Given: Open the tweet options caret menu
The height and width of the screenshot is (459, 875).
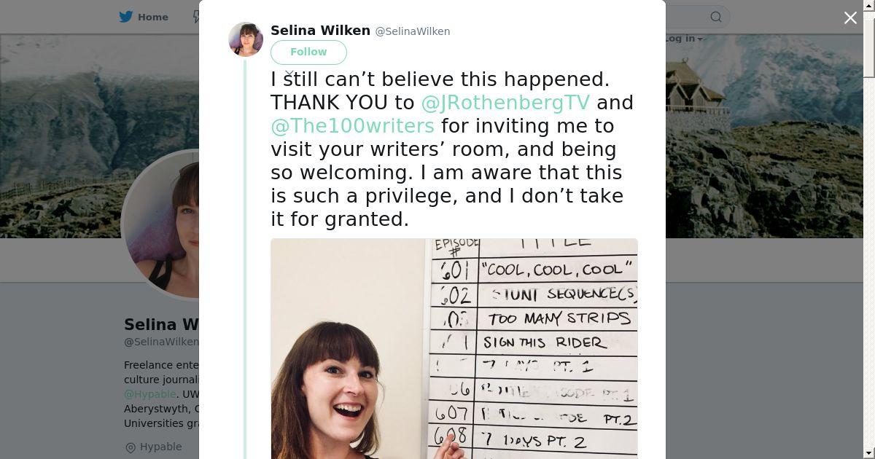Looking at the screenshot, I should 289,74.
